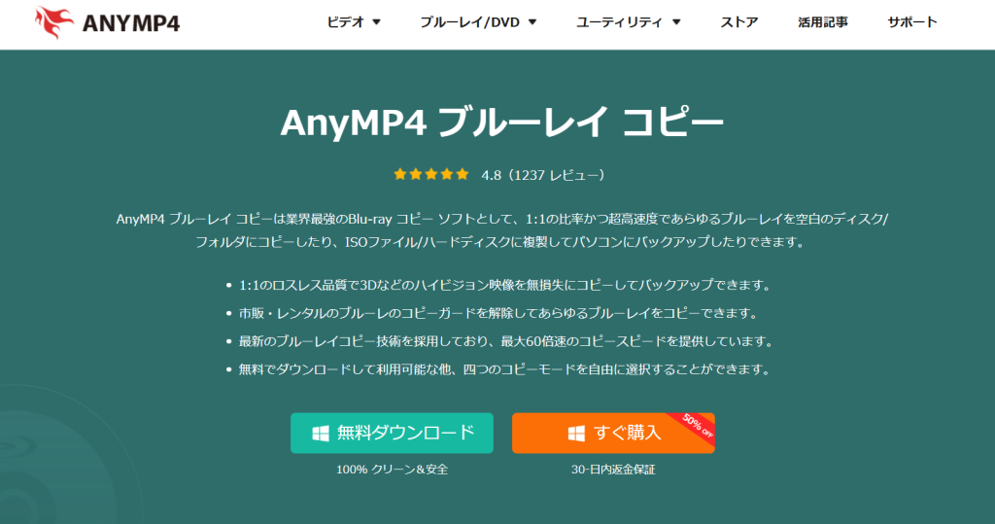
Task: Click the すぐ購入 button
Action: pyautogui.click(x=614, y=434)
